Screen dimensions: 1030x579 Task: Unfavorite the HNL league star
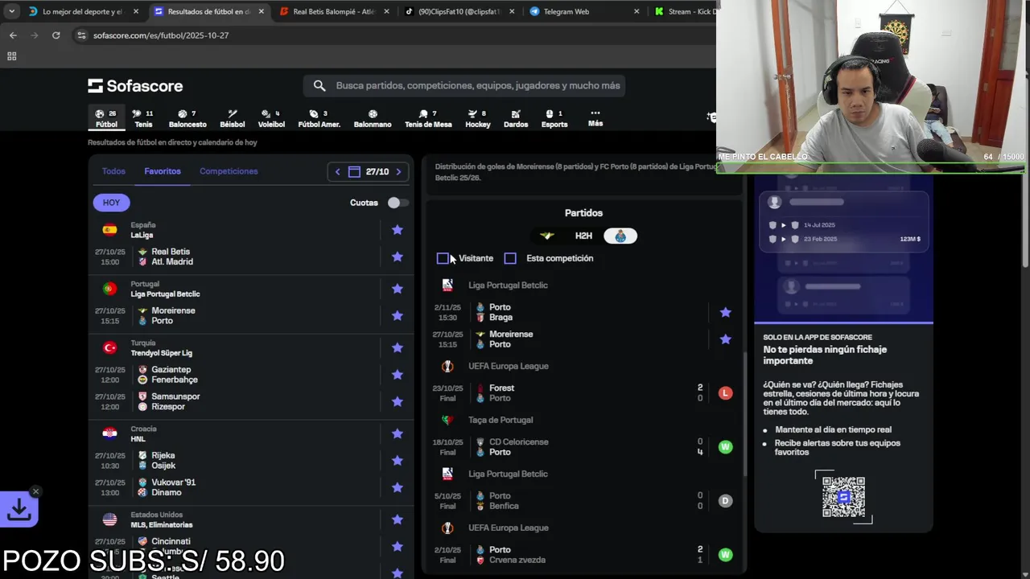coord(397,433)
